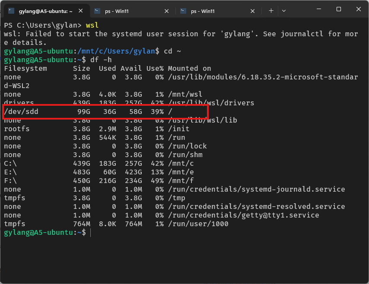Click the 'PS C:\Users\gylan>' prompt
Screen dimensions: 369x284
43,25
